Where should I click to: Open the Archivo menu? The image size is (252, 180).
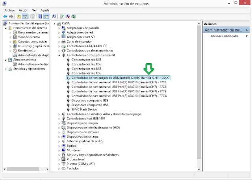(x=9, y=10)
